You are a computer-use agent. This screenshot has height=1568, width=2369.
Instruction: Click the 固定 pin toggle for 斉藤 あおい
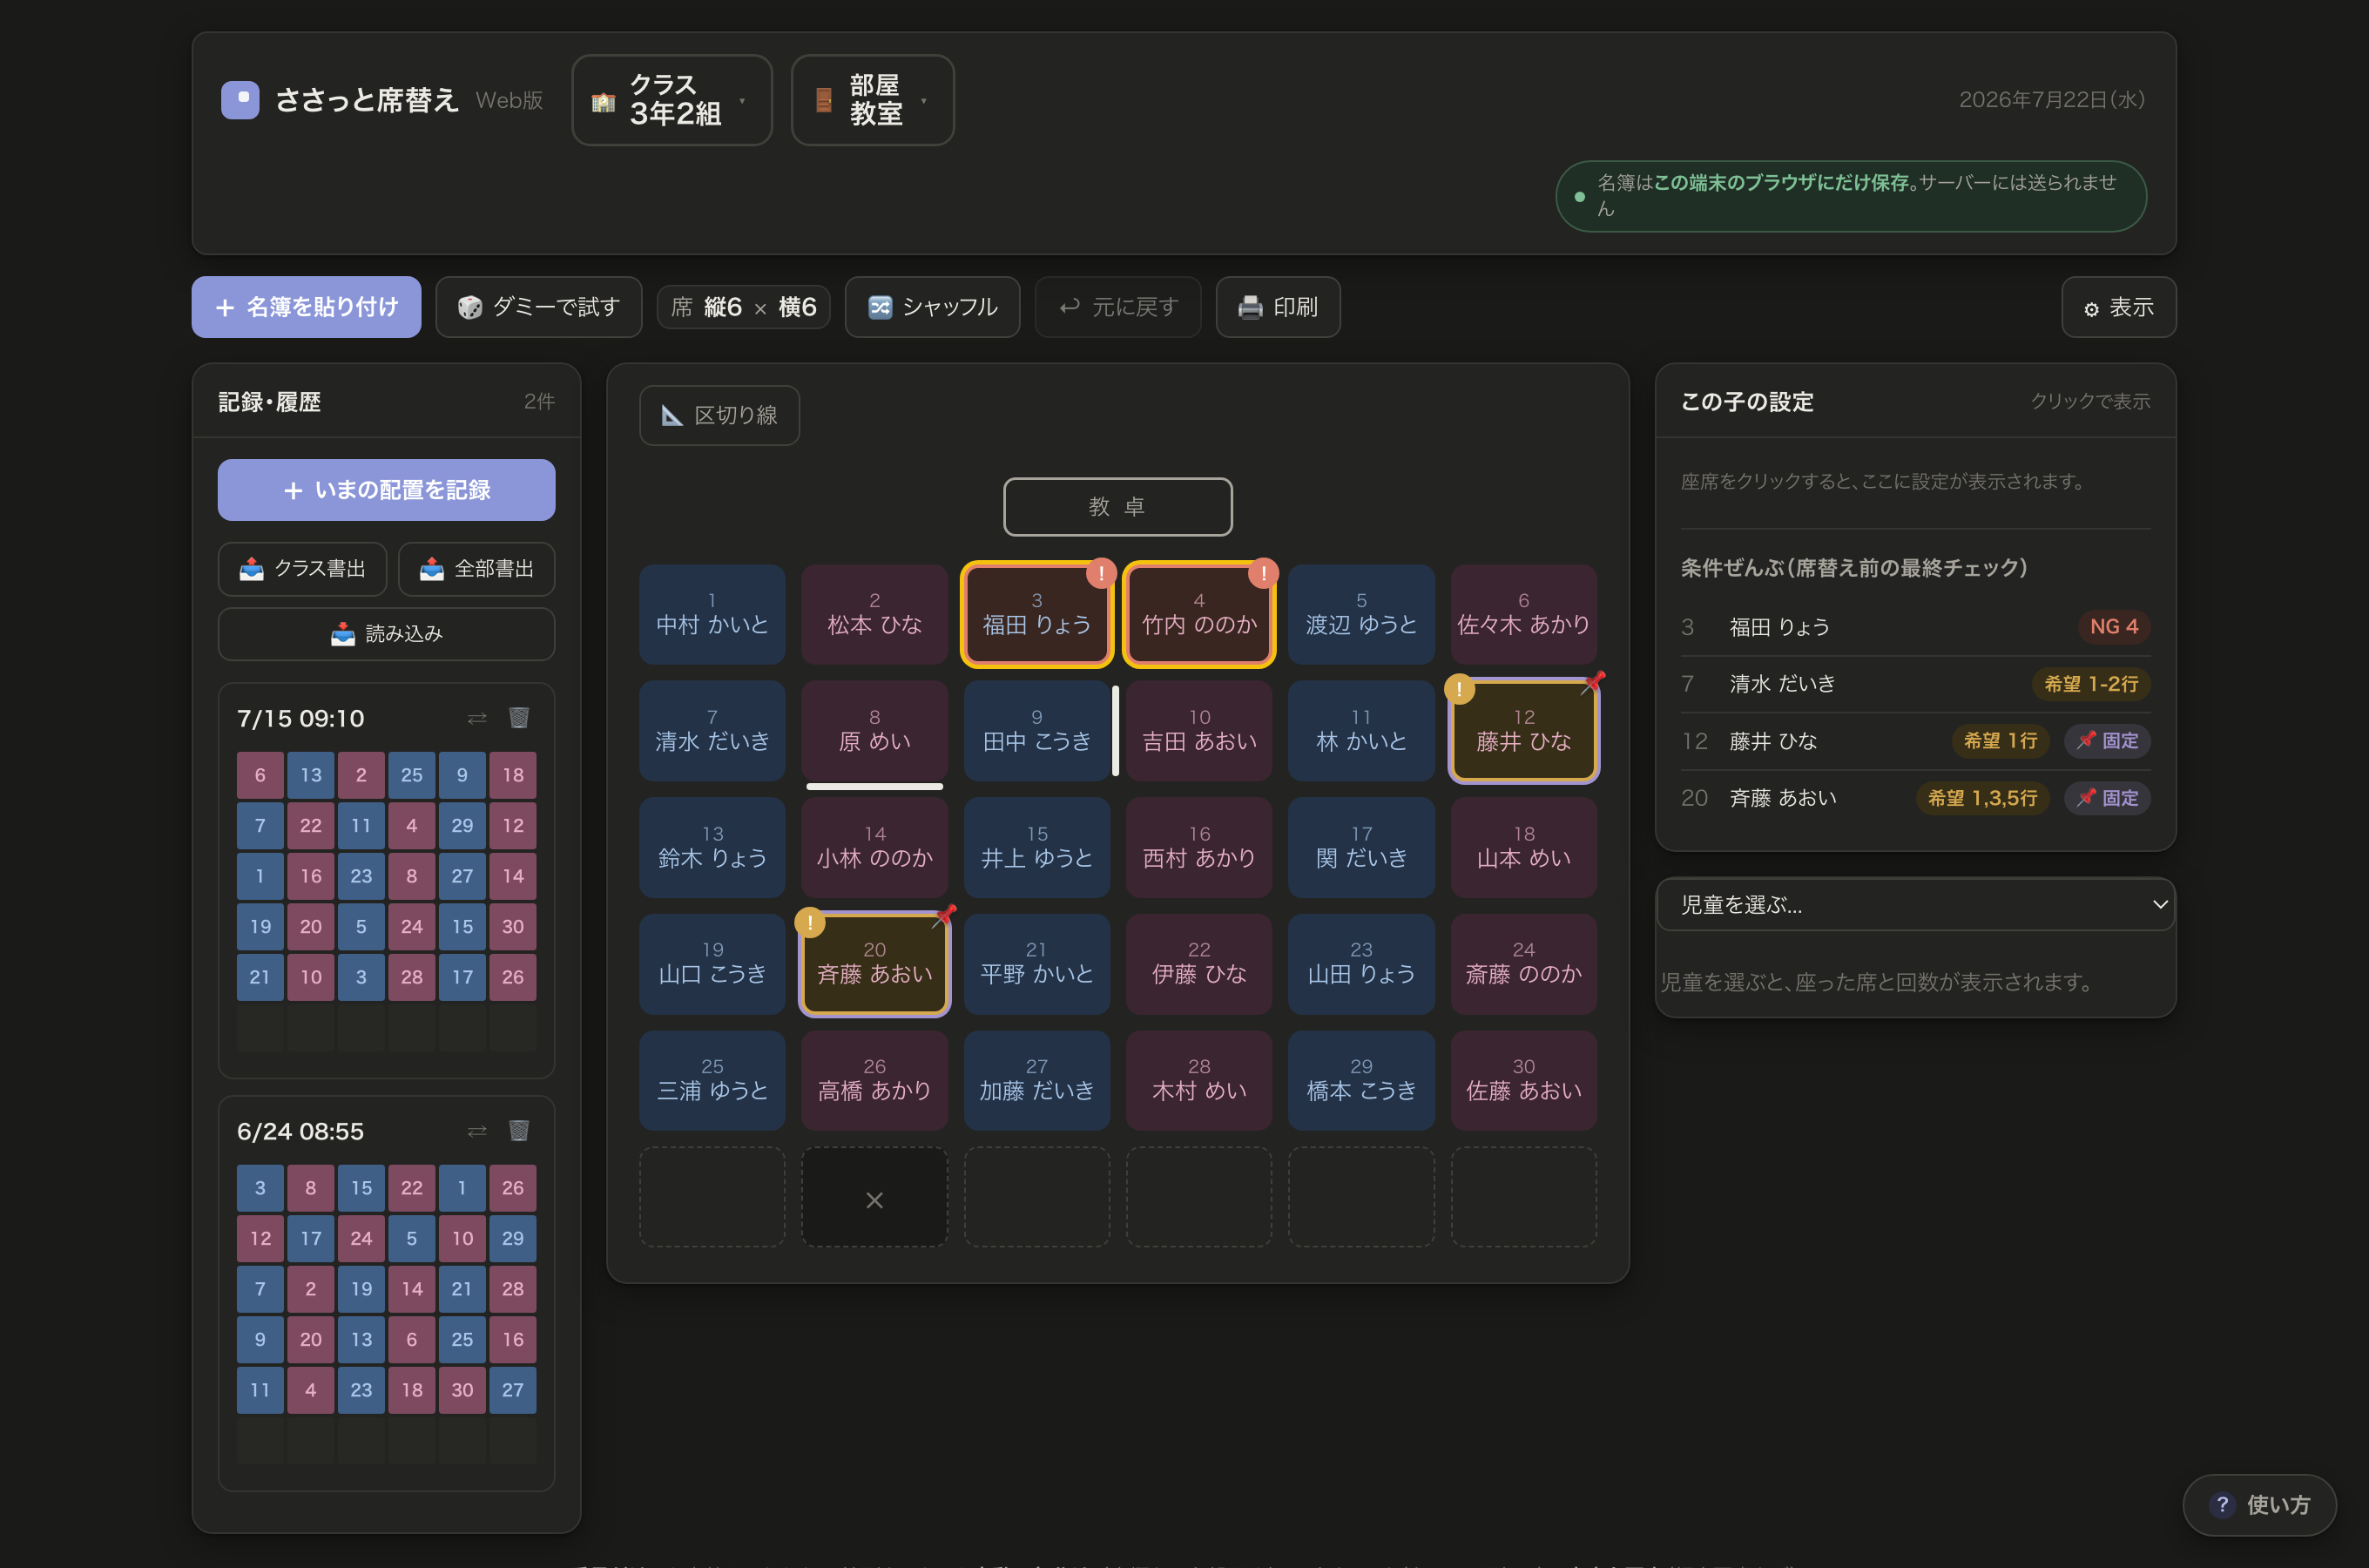click(x=2107, y=798)
